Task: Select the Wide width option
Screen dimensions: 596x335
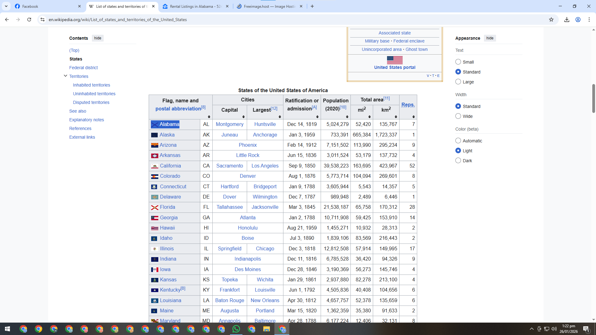Action: [x=458, y=116]
